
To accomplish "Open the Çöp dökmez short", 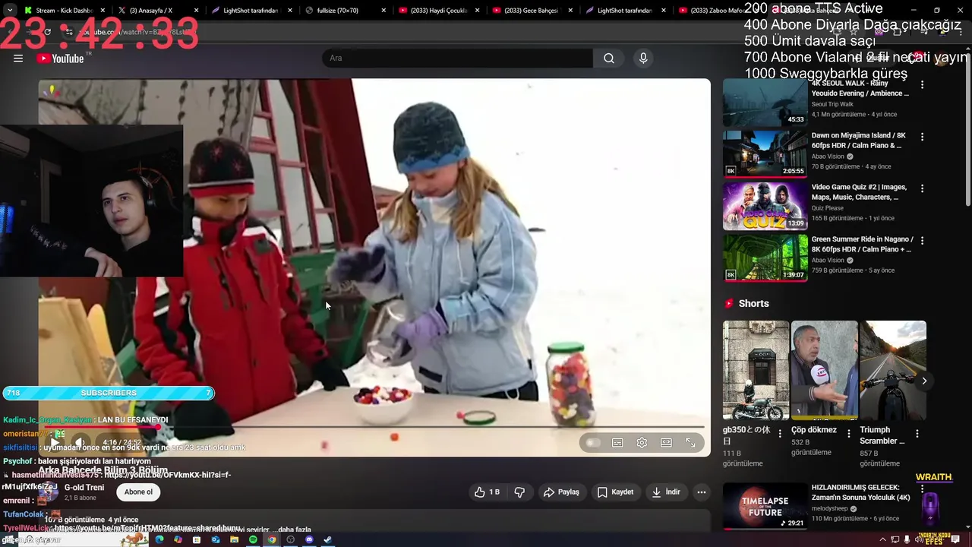I will point(824,370).
